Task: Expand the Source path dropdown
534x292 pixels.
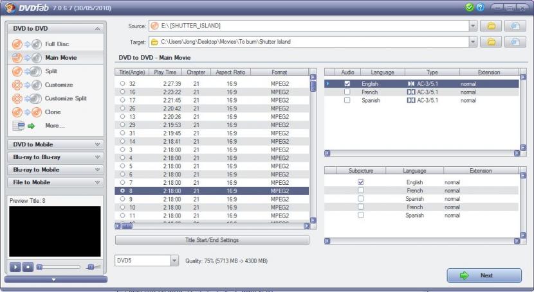Action: pyautogui.click(x=474, y=26)
